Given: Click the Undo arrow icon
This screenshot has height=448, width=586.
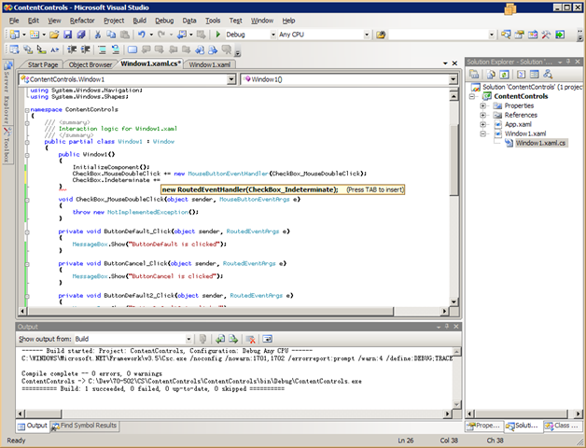Looking at the screenshot, I should 141,35.
